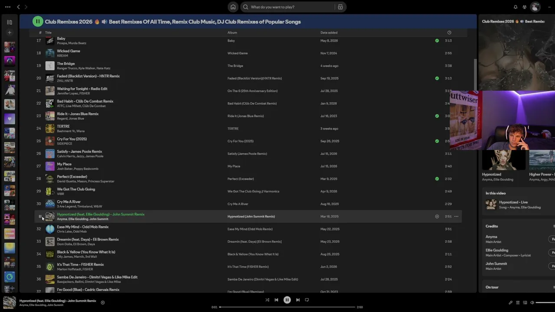Image resolution: width=555 pixels, height=312 pixels.
Task: Pause the Hypnotized track row
Action: tap(40, 216)
